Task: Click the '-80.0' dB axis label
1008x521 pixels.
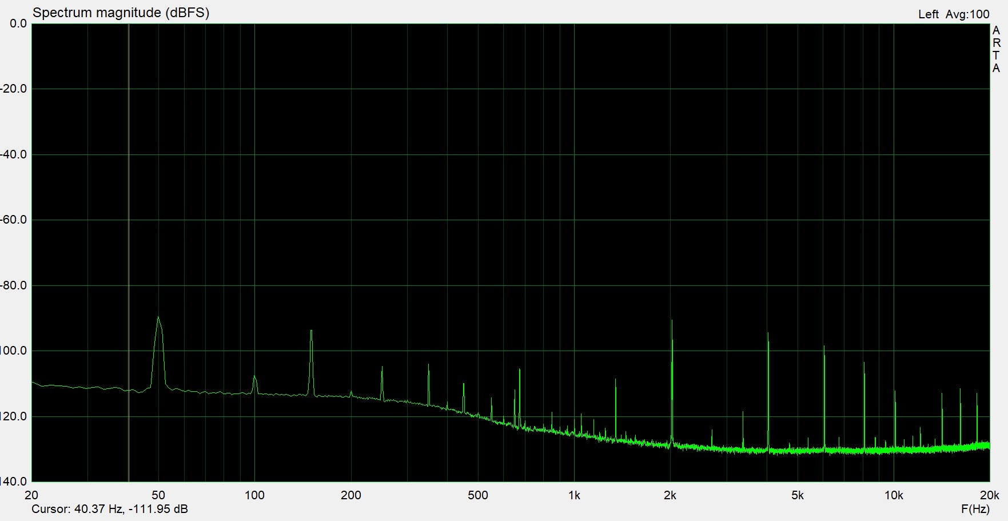Action: point(14,285)
